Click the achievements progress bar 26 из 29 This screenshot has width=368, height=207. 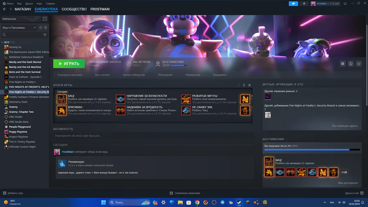312,150
